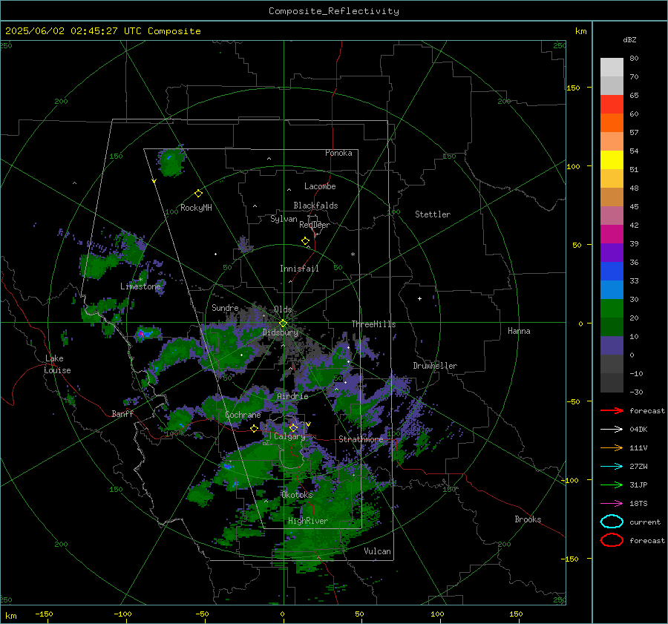668x624 pixels.
Task: Pick the light gray 70-80 dBZ band
Action: click(x=612, y=68)
